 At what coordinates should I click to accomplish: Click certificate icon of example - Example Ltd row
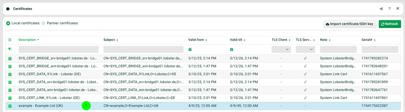(x=10, y=106)
